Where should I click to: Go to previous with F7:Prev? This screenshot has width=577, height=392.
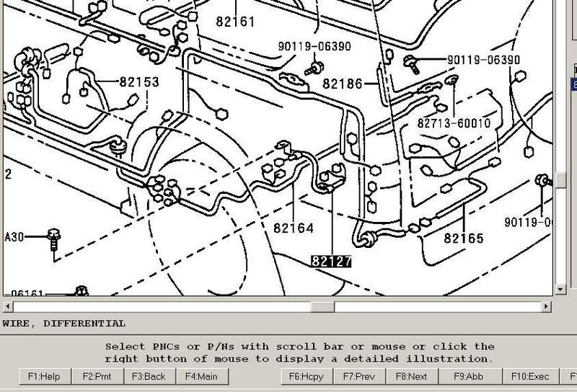pyautogui.click(x=358, y=377)
